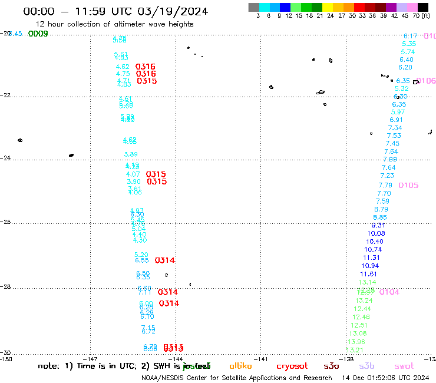Screen dimensions: 436x383
Task: Click the red 0316 label beside 4.75
Action: [146, 74]
